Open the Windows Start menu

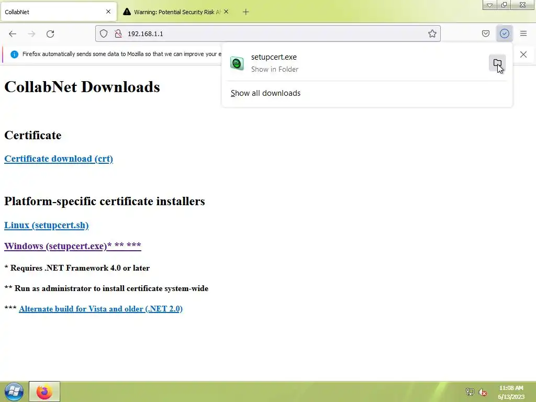coord(14,392)
